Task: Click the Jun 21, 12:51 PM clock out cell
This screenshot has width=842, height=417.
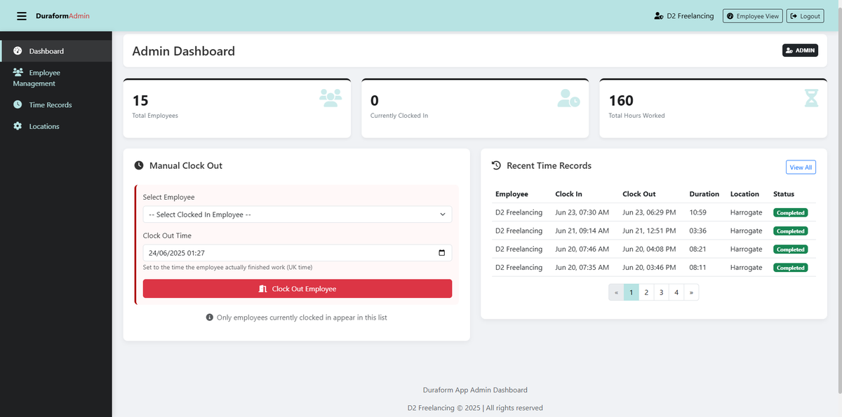Action: 649,231
